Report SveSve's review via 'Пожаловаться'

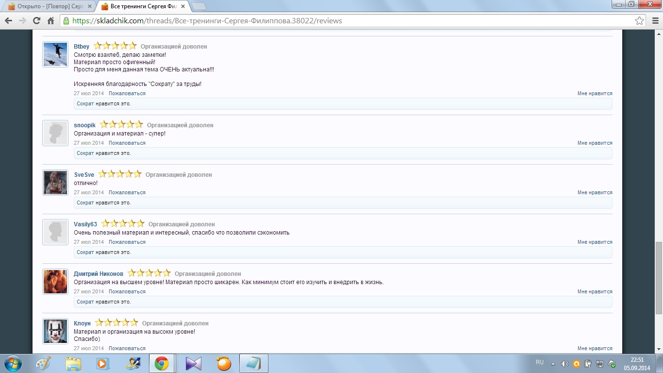pyautogui.click(x=127, y=192)
